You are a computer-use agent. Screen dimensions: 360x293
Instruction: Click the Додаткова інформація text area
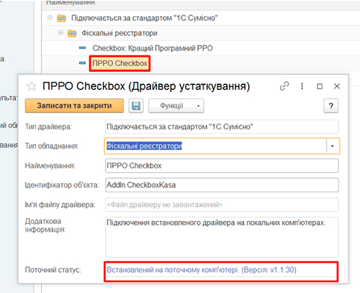pyautogui.click(x=222, y=237)
